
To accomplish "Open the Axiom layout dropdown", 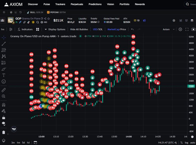I will (x=169, y=29).
